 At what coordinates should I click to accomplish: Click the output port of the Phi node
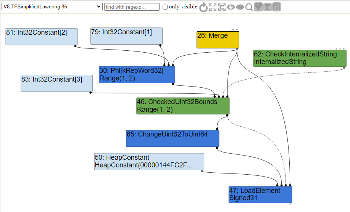tap(173, 84)
